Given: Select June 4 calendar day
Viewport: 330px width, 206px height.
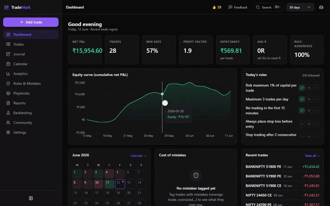Looking at the screenshot, I should click(109, 174).
